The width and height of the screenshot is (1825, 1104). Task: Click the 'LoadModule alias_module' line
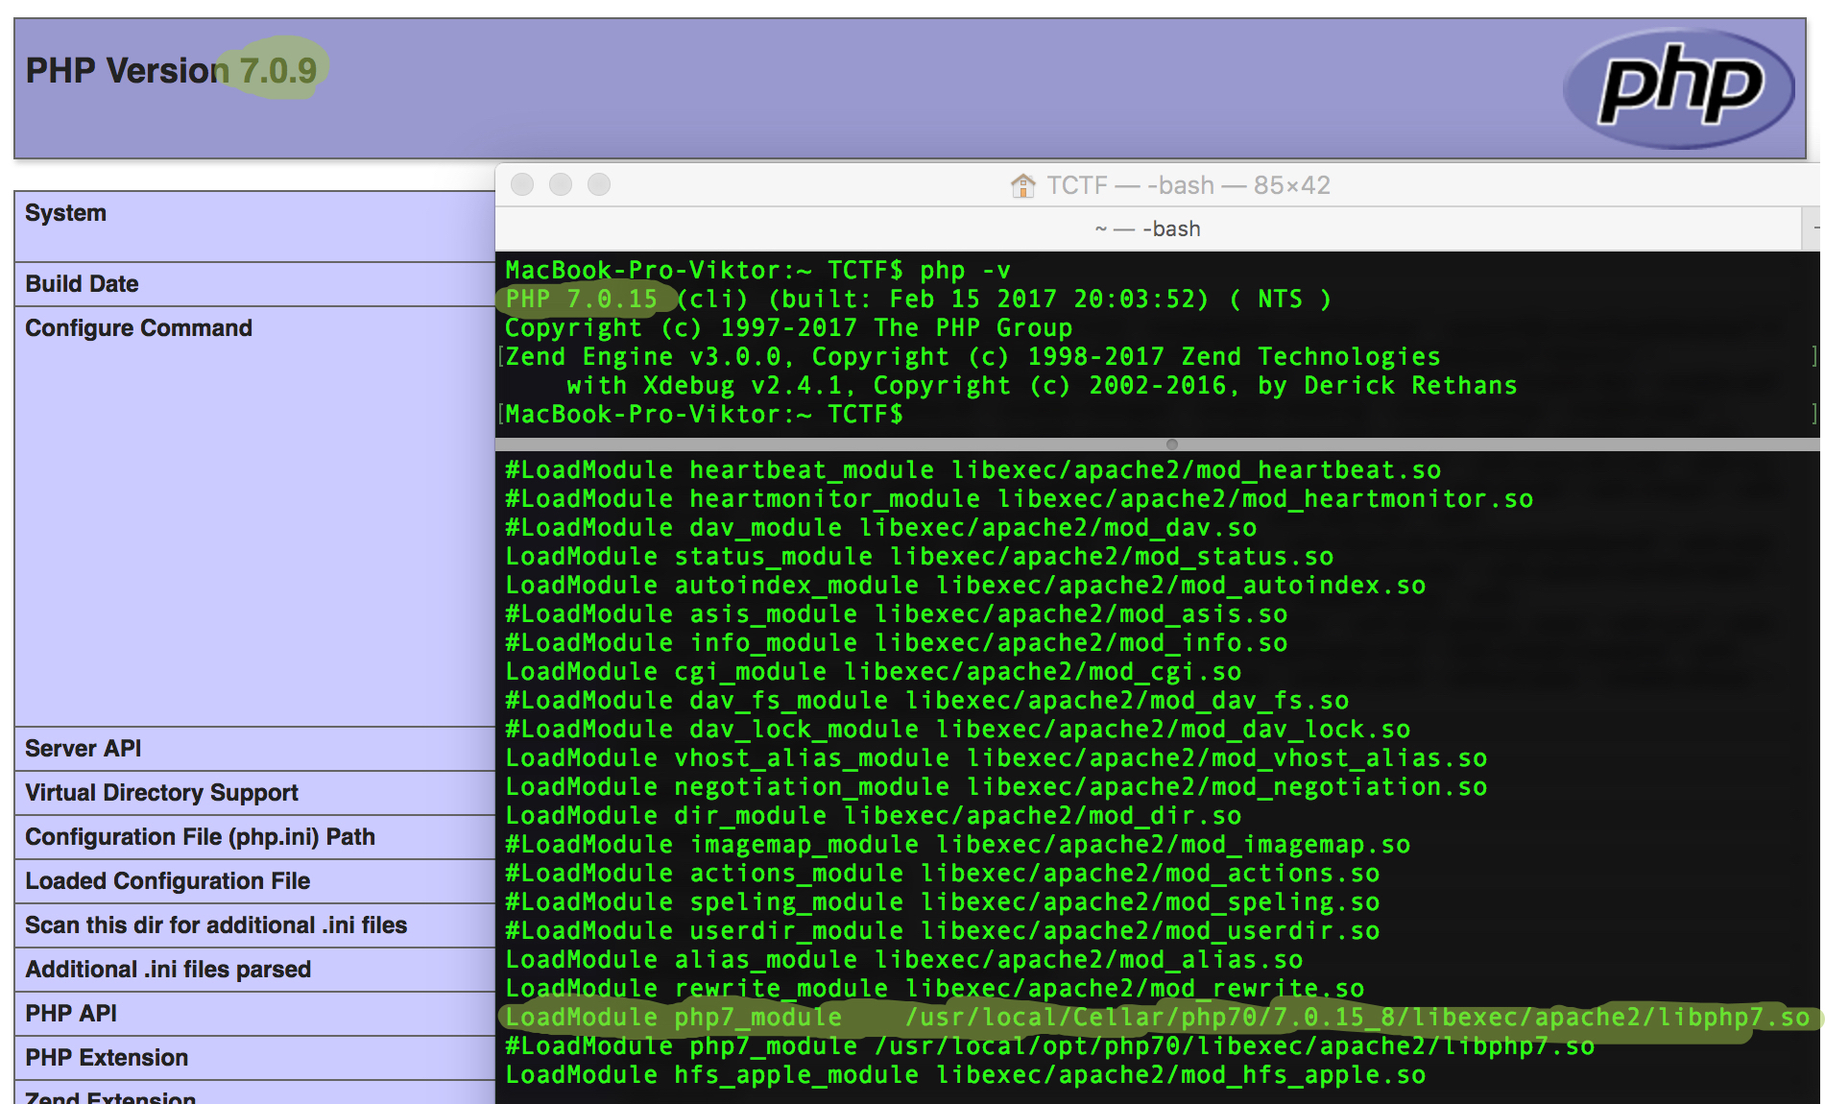pos(903,960)
